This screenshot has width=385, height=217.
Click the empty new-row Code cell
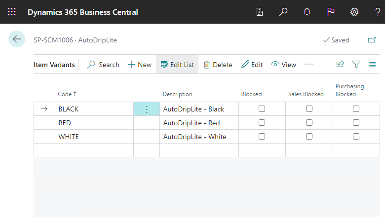coord(94,150)
